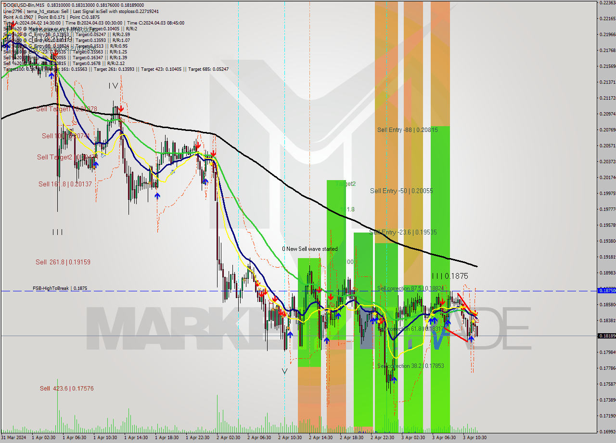This screenshot has width=616, height=443.
Task: Click the 0.17786 price axis label
Action: [607, 368]
